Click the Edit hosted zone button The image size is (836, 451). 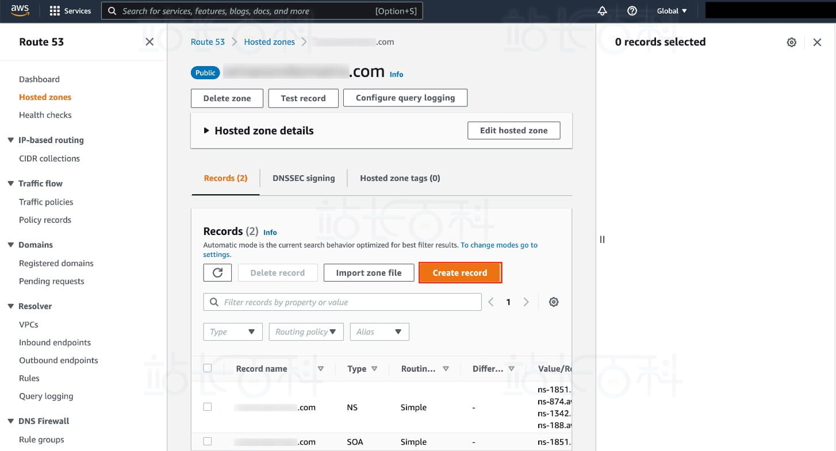514,130
